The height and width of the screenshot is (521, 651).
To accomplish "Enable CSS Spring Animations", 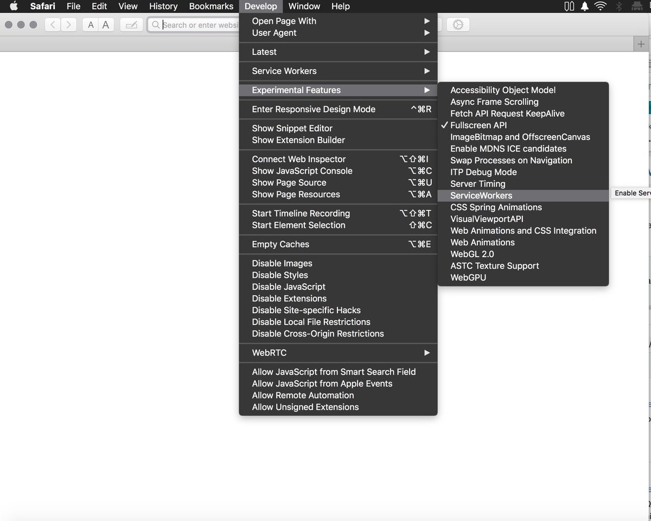I will (x=523, y=207).
